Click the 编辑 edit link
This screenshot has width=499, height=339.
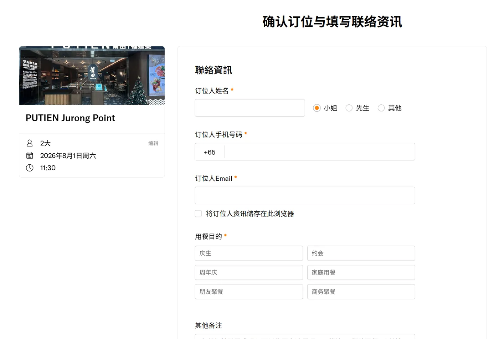point(153,143)
